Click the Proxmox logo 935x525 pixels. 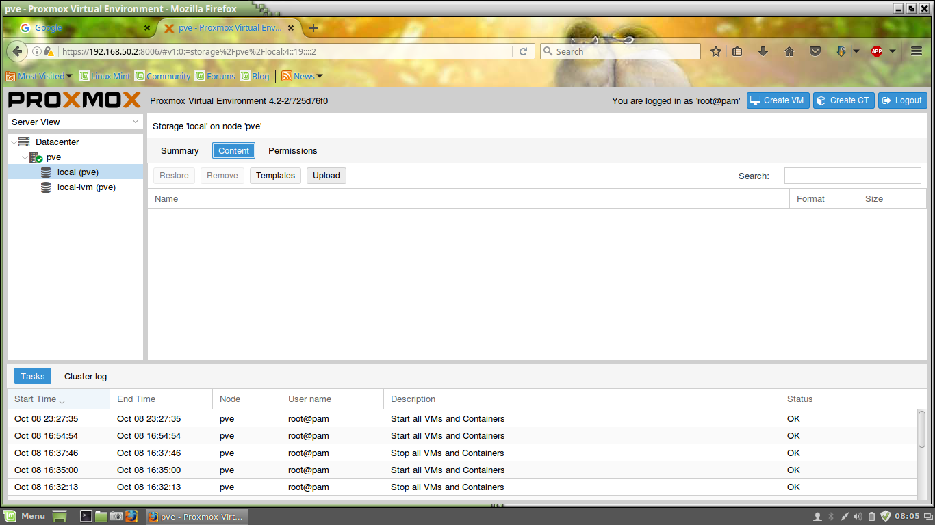[x=75, y=100]
